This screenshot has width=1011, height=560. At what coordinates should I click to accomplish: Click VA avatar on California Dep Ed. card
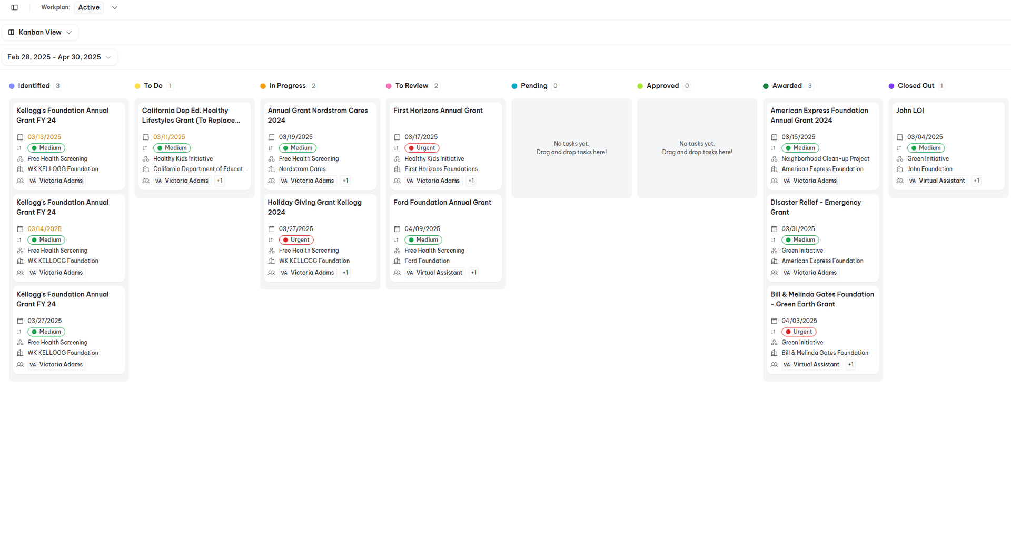click(158, 181)
